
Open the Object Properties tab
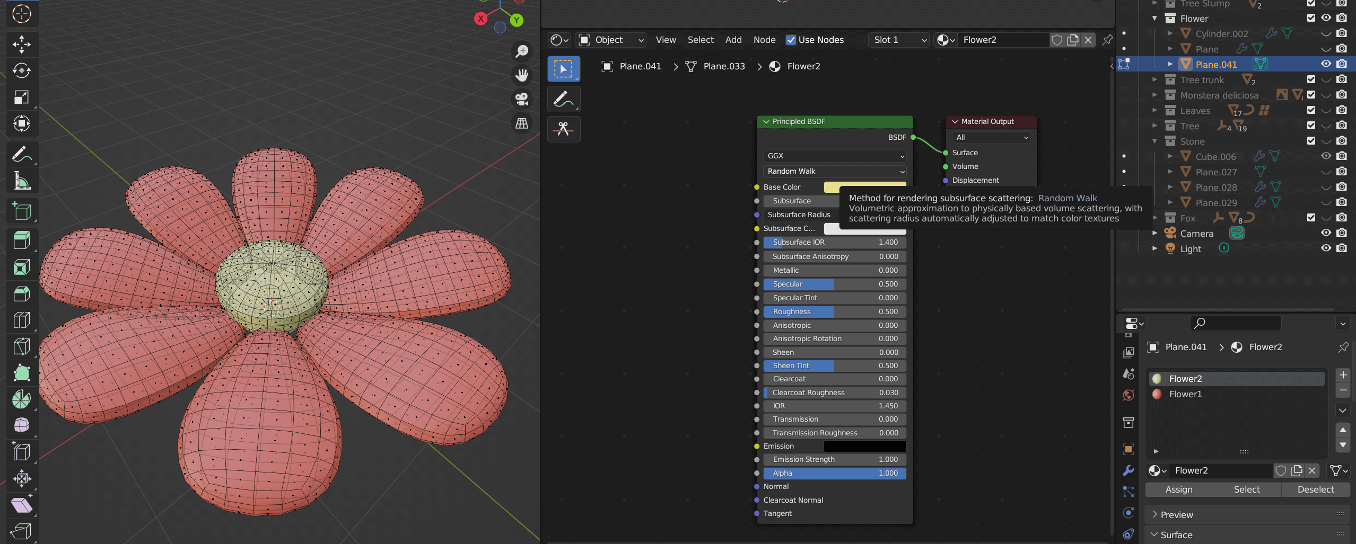tap(1128, 449)
